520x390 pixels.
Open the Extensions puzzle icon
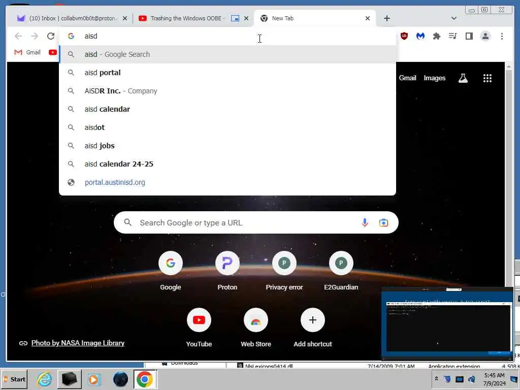pos(436,36)
